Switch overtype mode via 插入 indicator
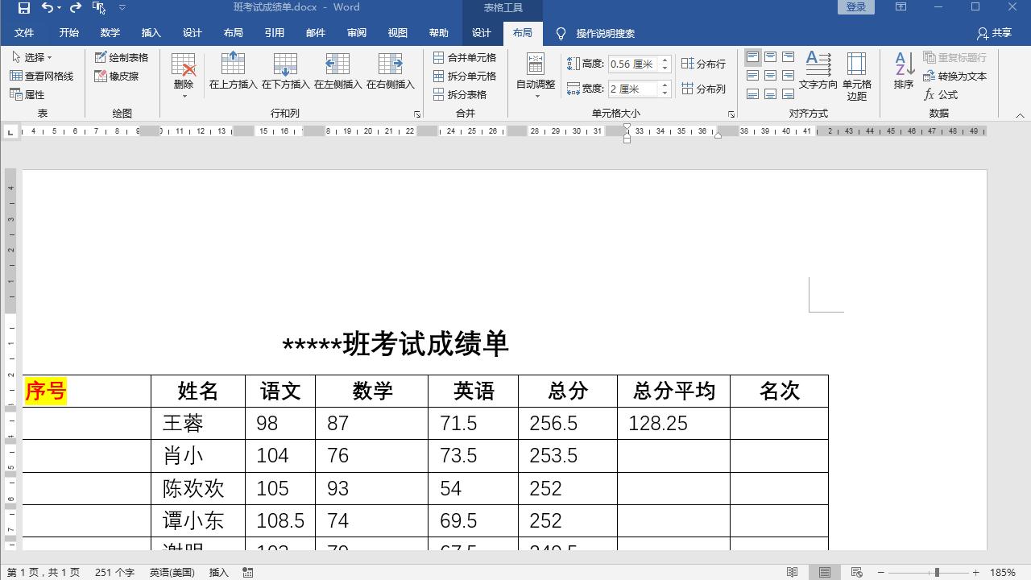Image resolution: width=1031 pixels, height=580 pixels. 218,572
